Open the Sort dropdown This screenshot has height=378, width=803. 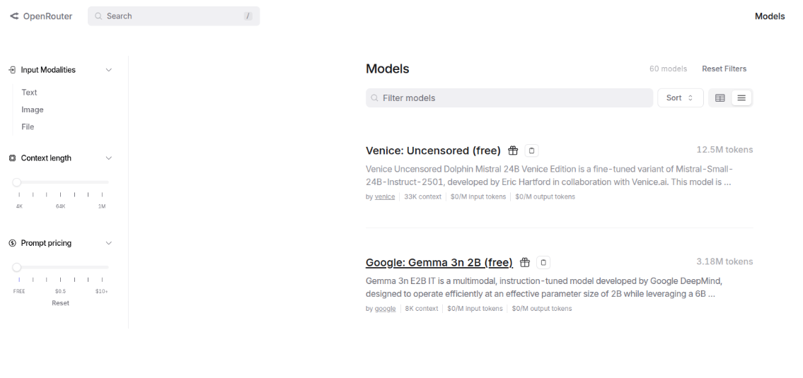pos(680,98)
